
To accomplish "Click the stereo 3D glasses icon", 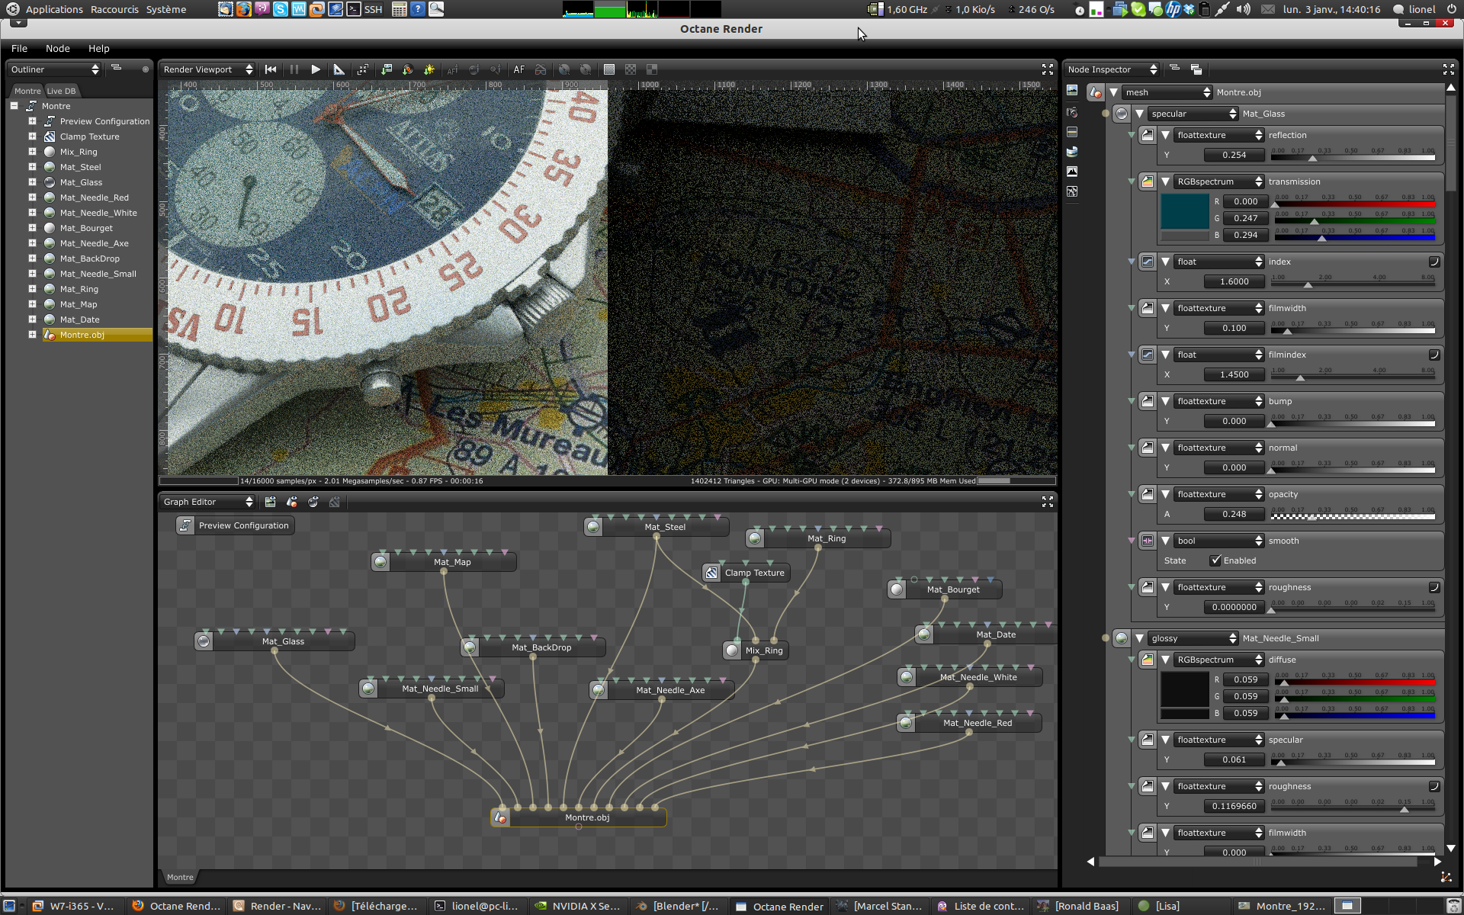I will coord(541,69).
